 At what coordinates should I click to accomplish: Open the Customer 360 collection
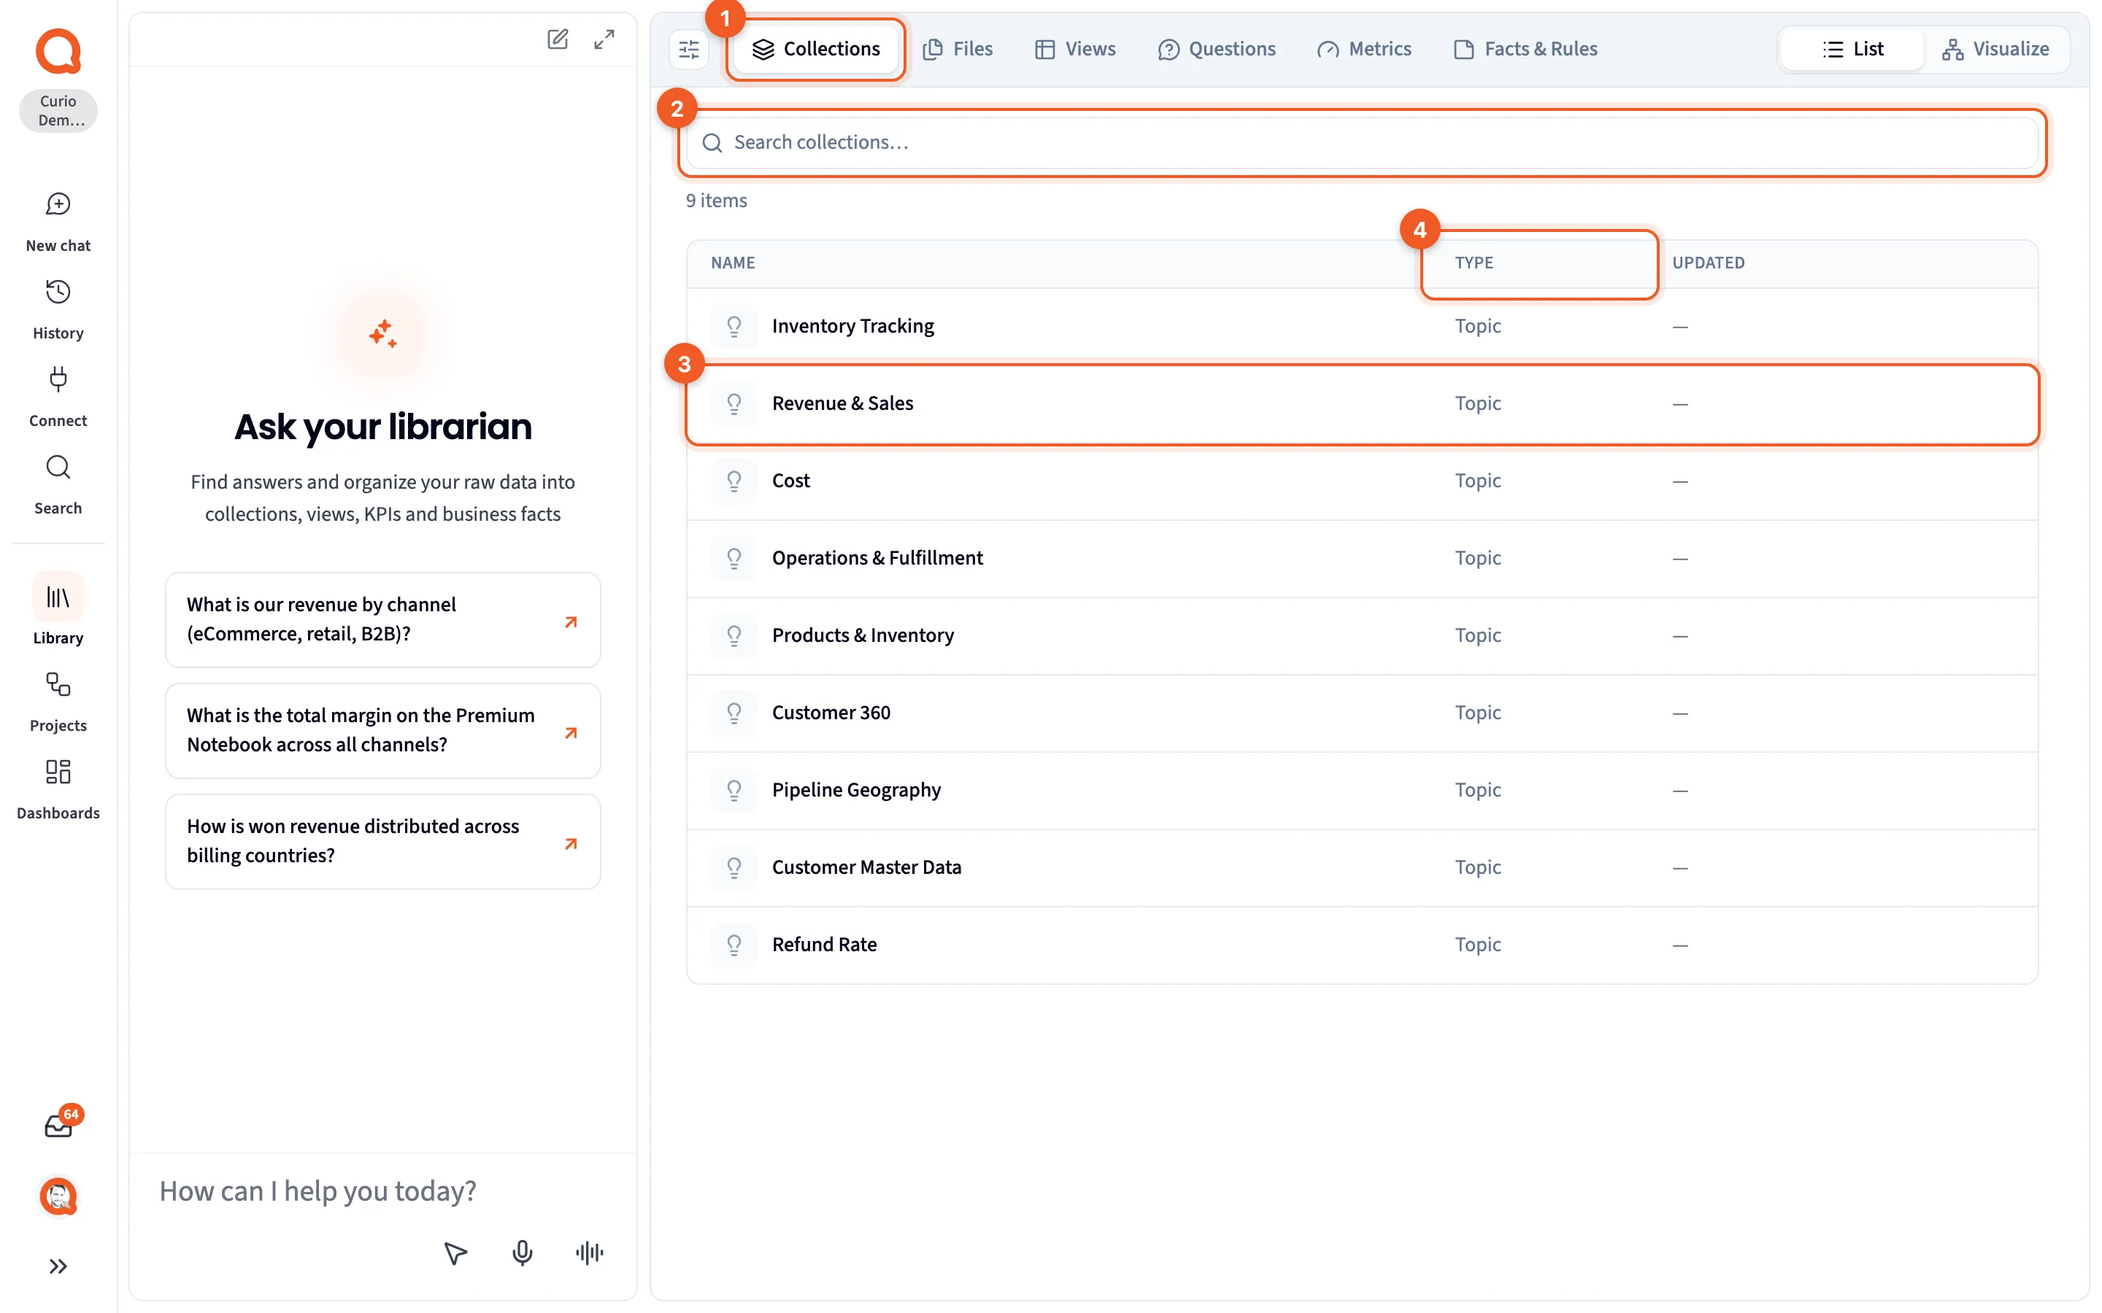(x=1362, y=713)
